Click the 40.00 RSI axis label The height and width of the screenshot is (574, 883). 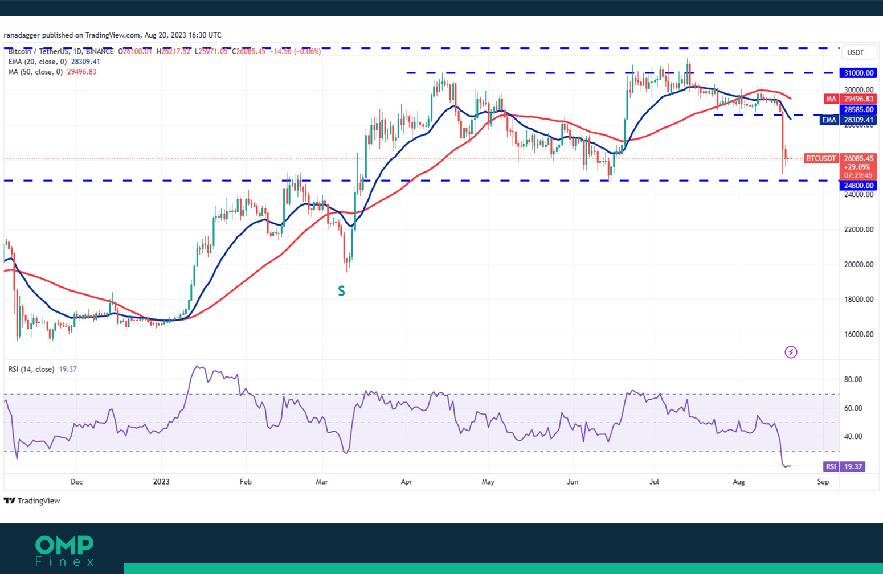coord(853,437)
